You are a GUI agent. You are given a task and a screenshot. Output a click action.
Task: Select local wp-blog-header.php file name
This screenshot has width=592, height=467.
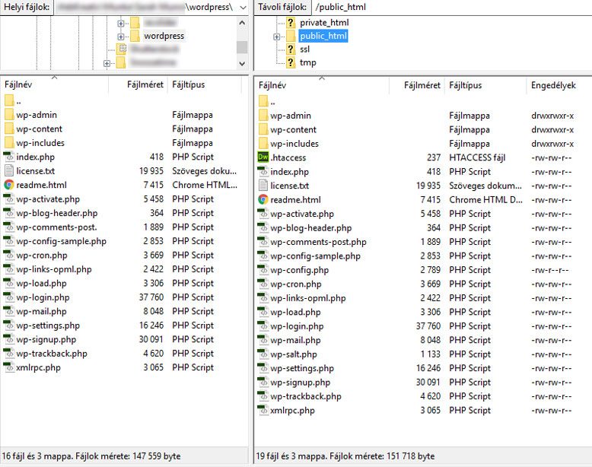pos(56,213)
